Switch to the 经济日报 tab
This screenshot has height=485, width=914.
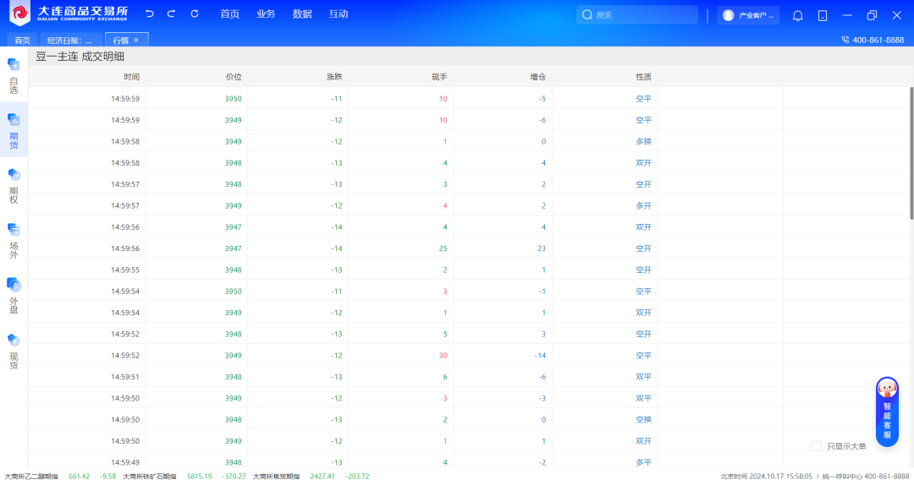(69, 40)
